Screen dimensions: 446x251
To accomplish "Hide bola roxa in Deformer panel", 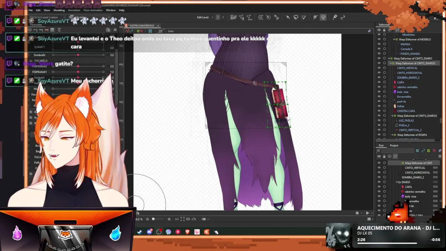I will 379,92.
